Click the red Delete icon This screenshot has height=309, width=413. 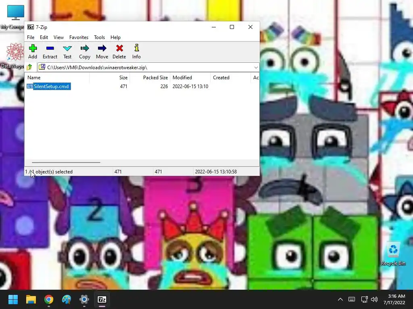[x=119, y=48]
